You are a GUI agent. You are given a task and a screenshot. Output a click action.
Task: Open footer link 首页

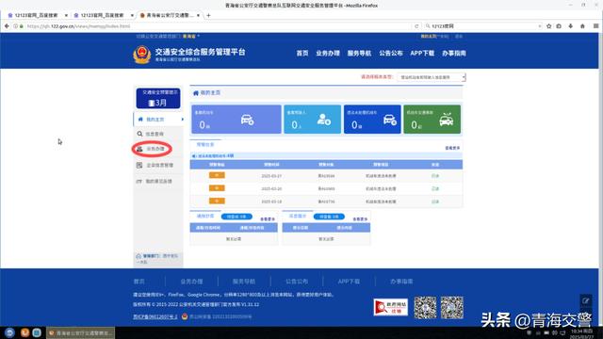click(139, 282)
